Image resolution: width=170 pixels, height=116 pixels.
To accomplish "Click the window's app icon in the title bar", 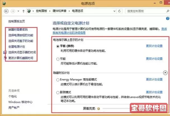I will tap(4, 3).
